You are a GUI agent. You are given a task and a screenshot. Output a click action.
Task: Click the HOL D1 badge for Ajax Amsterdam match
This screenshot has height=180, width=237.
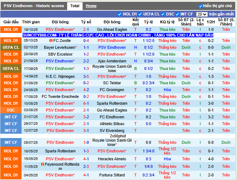[x=11, y=61]
